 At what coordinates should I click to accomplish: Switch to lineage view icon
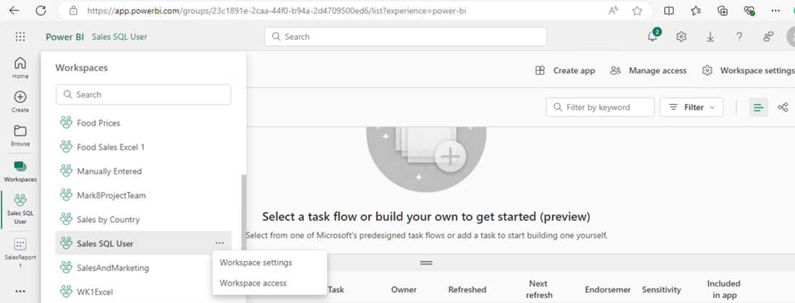coord(783,108)
